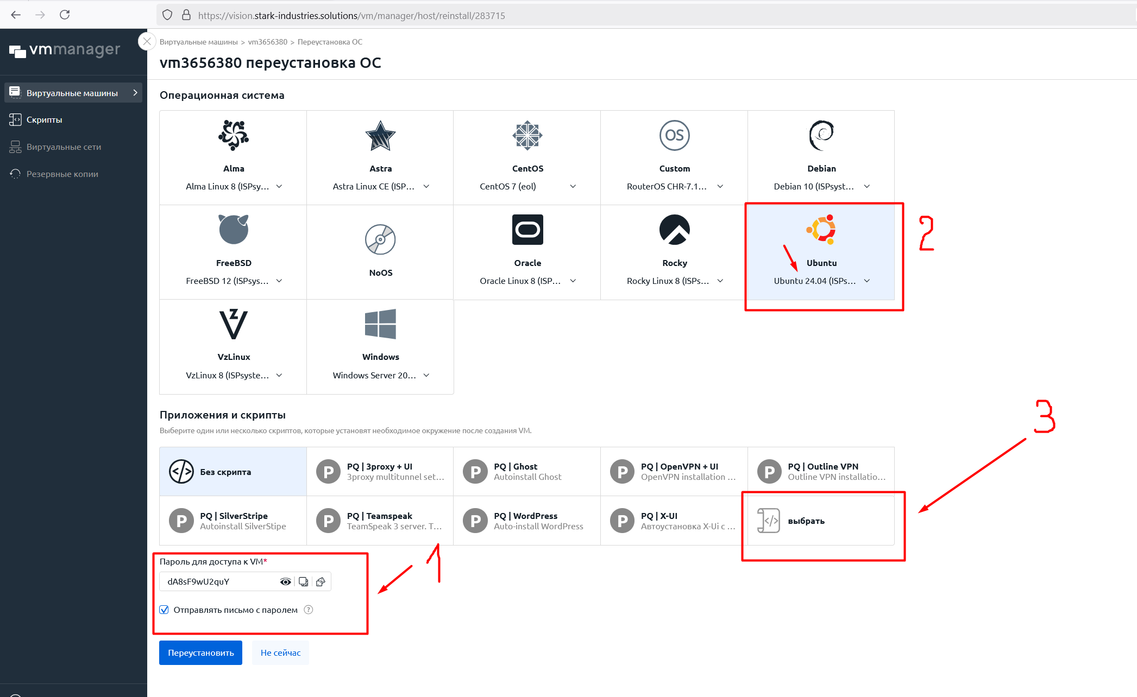Open Rocky Linux 8 version dropdown

[675, 281]
